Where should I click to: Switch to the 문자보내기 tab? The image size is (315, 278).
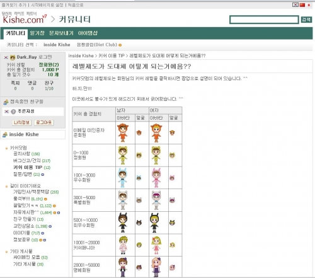pyautogui.click(x=61, y=33)
